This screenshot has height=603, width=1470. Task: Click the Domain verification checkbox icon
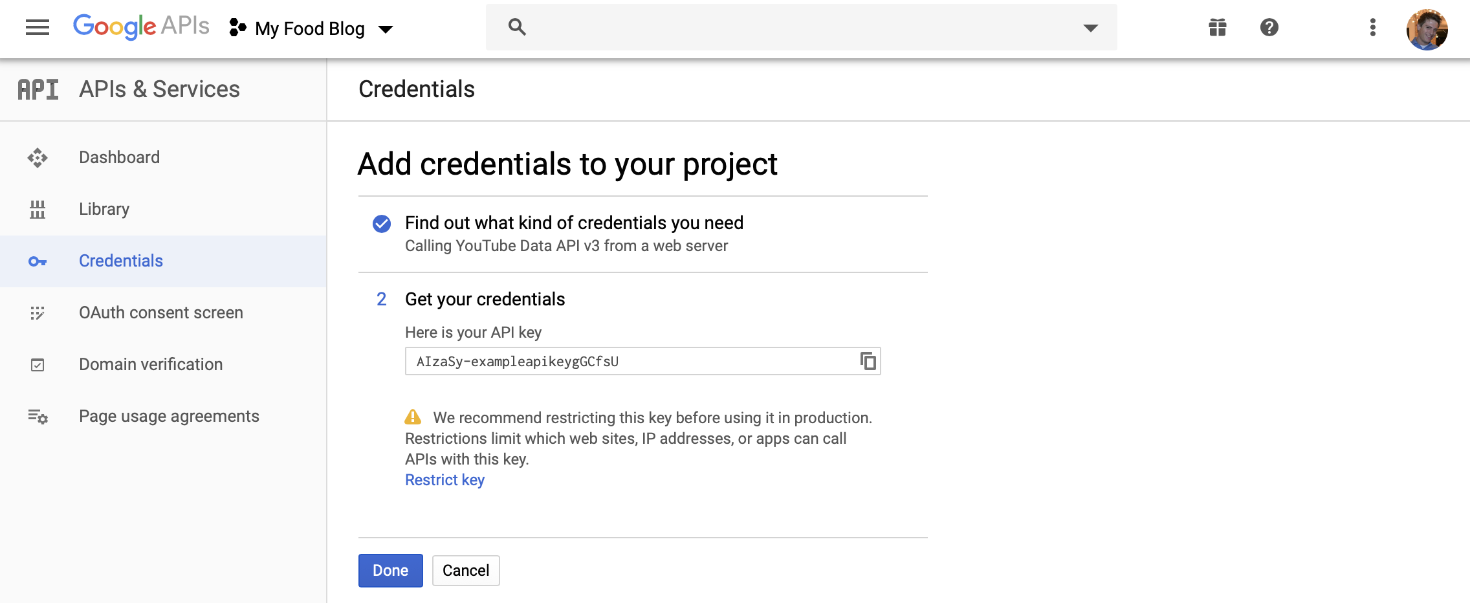tap(38, 365)
